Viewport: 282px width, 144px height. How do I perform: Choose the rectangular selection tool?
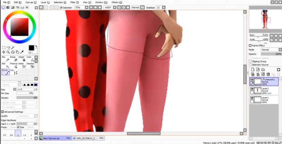[x=4, y=48]
